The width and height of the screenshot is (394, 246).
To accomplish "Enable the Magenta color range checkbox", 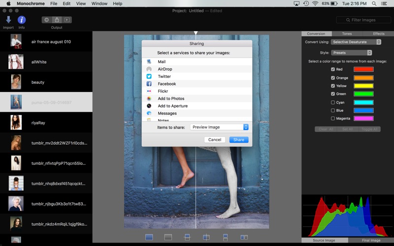I will pos(333,119).
